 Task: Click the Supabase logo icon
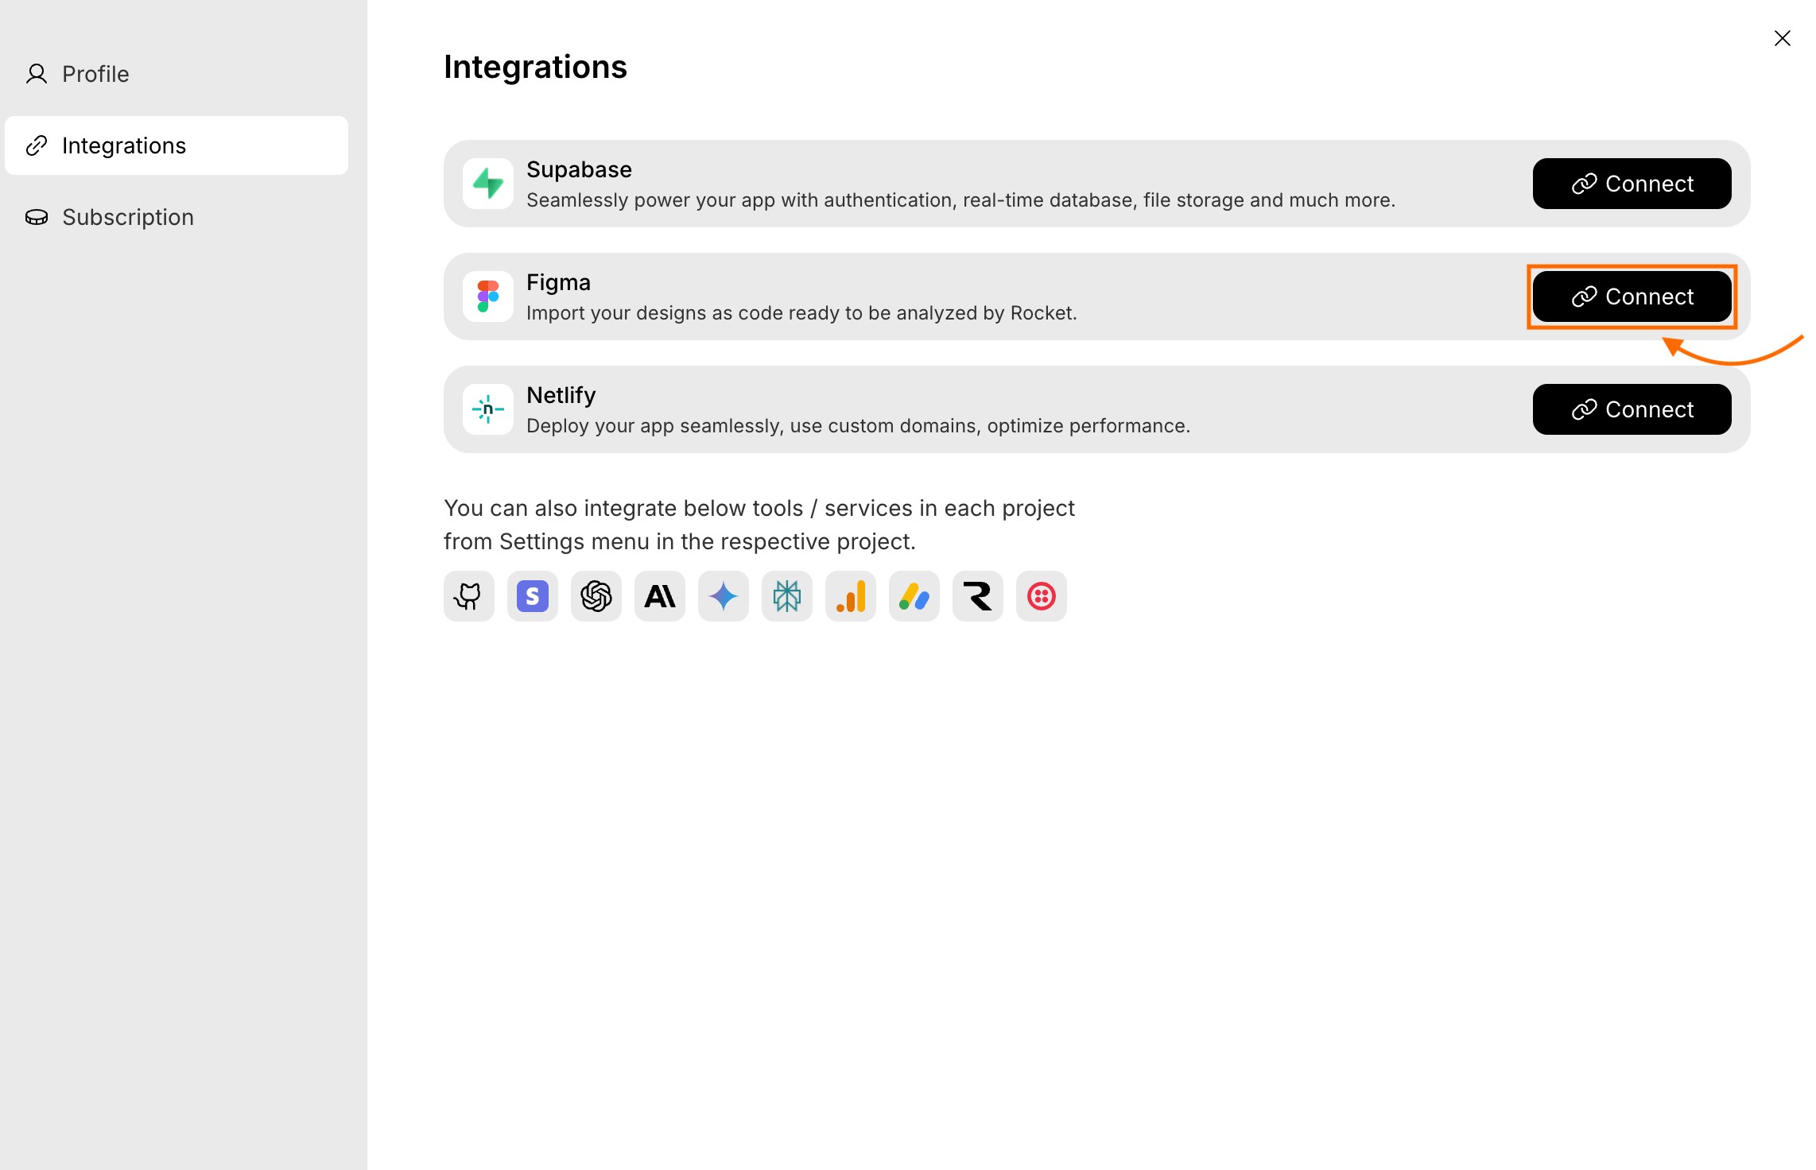[x=487, y=184]
